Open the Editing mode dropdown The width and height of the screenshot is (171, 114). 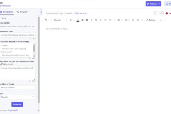[x=154, y=20]
